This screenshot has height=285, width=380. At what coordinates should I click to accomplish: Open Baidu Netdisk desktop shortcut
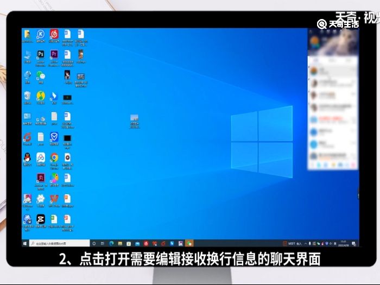pyautogui.click(x=41, y=157)
